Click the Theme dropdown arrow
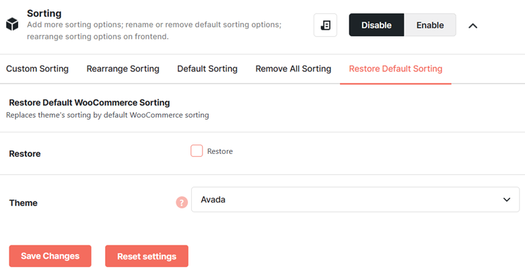This screenshot has height=279, width=525. [x=507, y=200]
